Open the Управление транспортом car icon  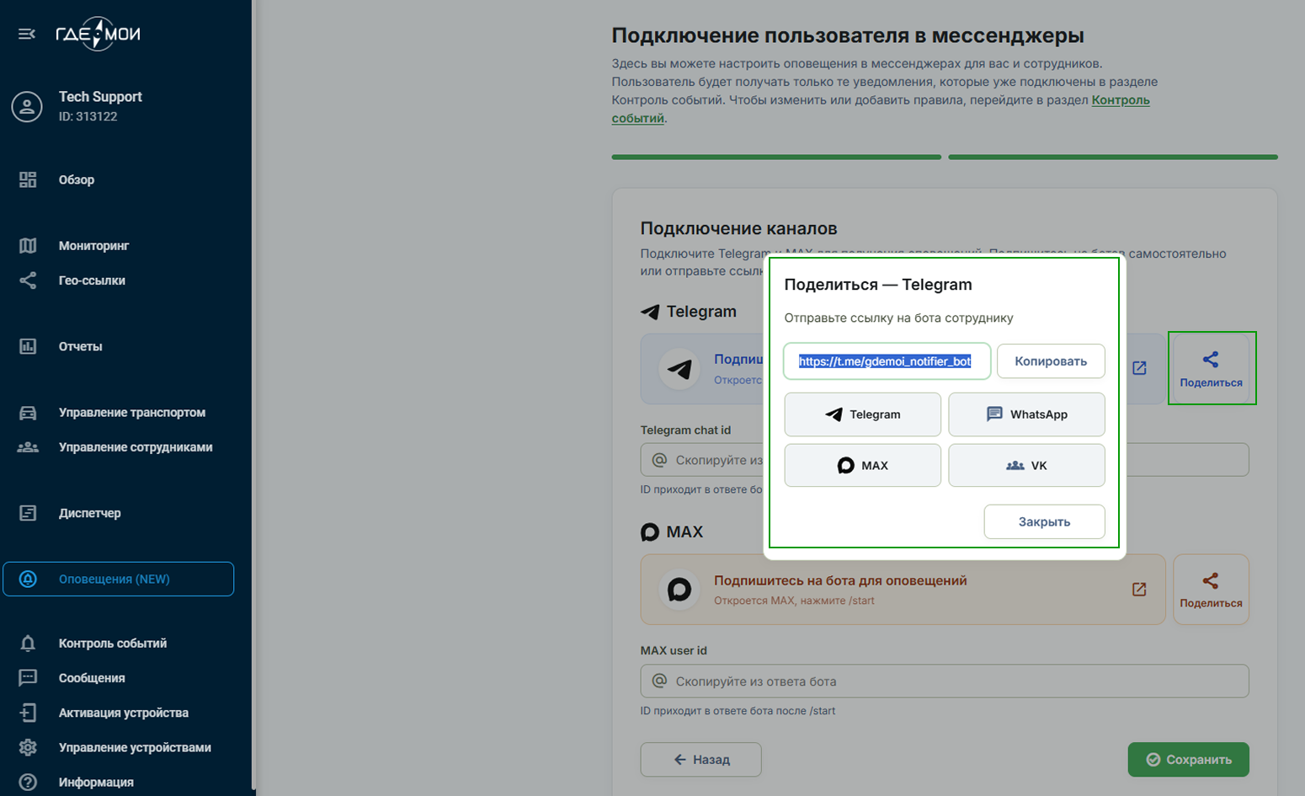pyautogui.click(x=28, y=413)
